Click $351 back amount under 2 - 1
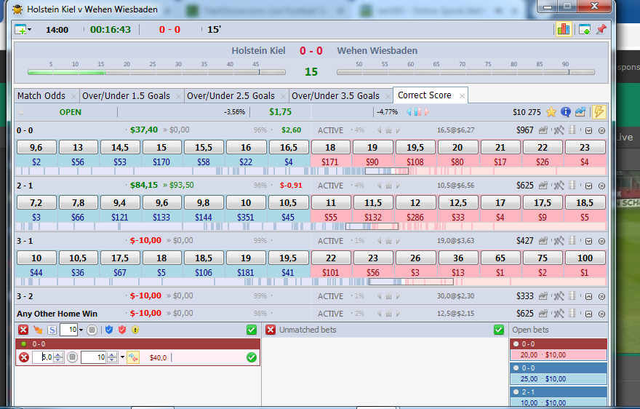640x409 pixels. (245, 218)
